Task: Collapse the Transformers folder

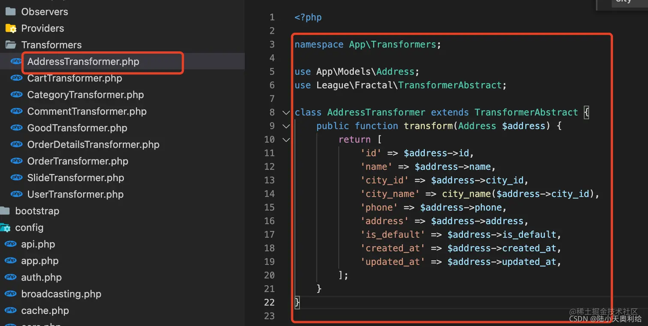Action: point(51,45)
